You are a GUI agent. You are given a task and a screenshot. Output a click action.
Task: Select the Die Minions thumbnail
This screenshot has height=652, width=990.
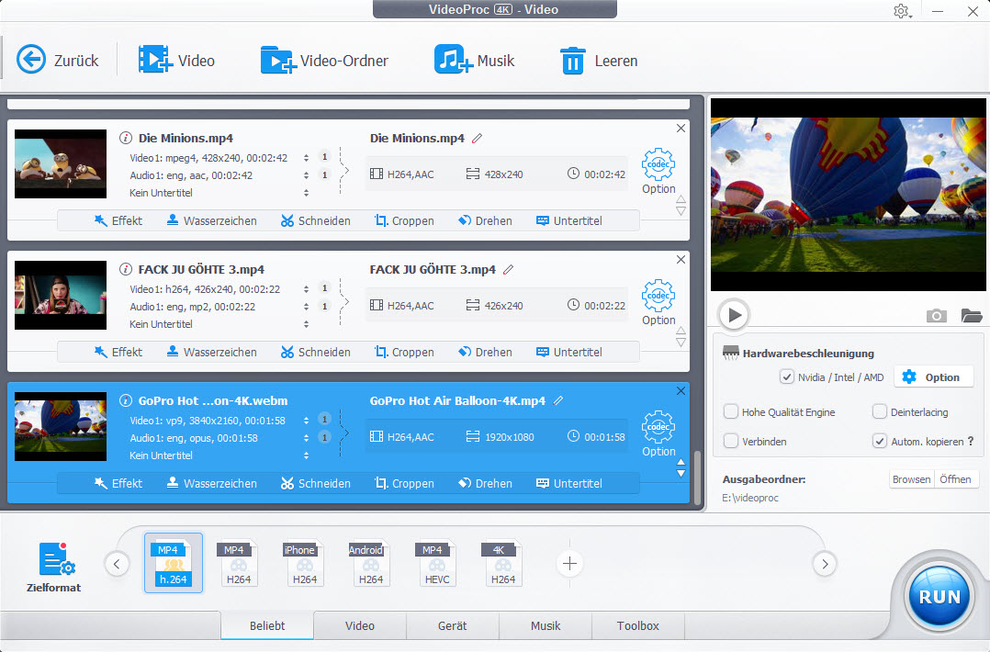coord(61,163)
